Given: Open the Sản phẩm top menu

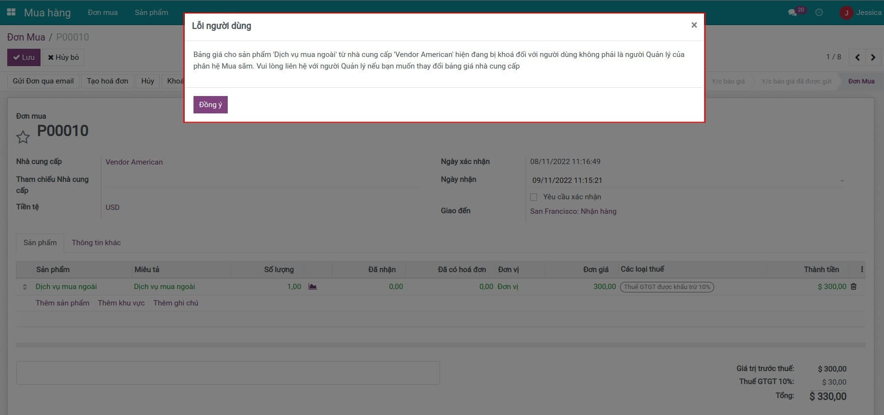Looking at the screenshot, I should [151, 13].
